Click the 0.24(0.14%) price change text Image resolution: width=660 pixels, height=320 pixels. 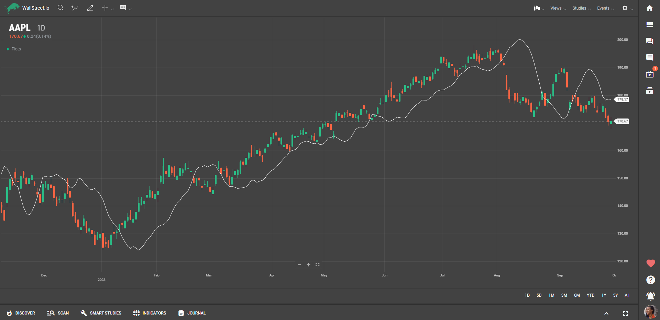point(39,36)
